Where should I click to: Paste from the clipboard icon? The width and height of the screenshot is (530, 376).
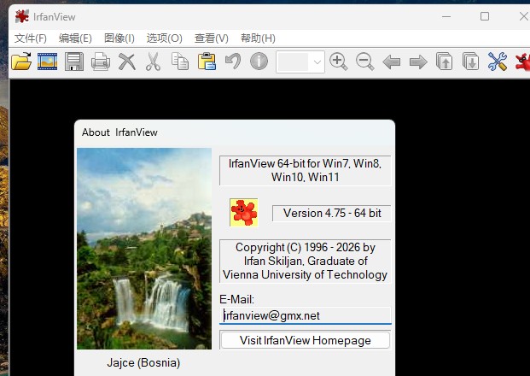[207, 62]
